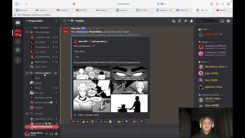Show pinned messages pin icon

[185, 21]
